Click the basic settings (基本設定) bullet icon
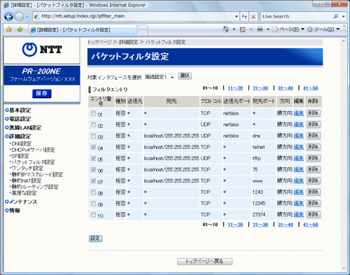Viewport: 350px width, 275px height. pyautogui.click(x=7, y=110)
